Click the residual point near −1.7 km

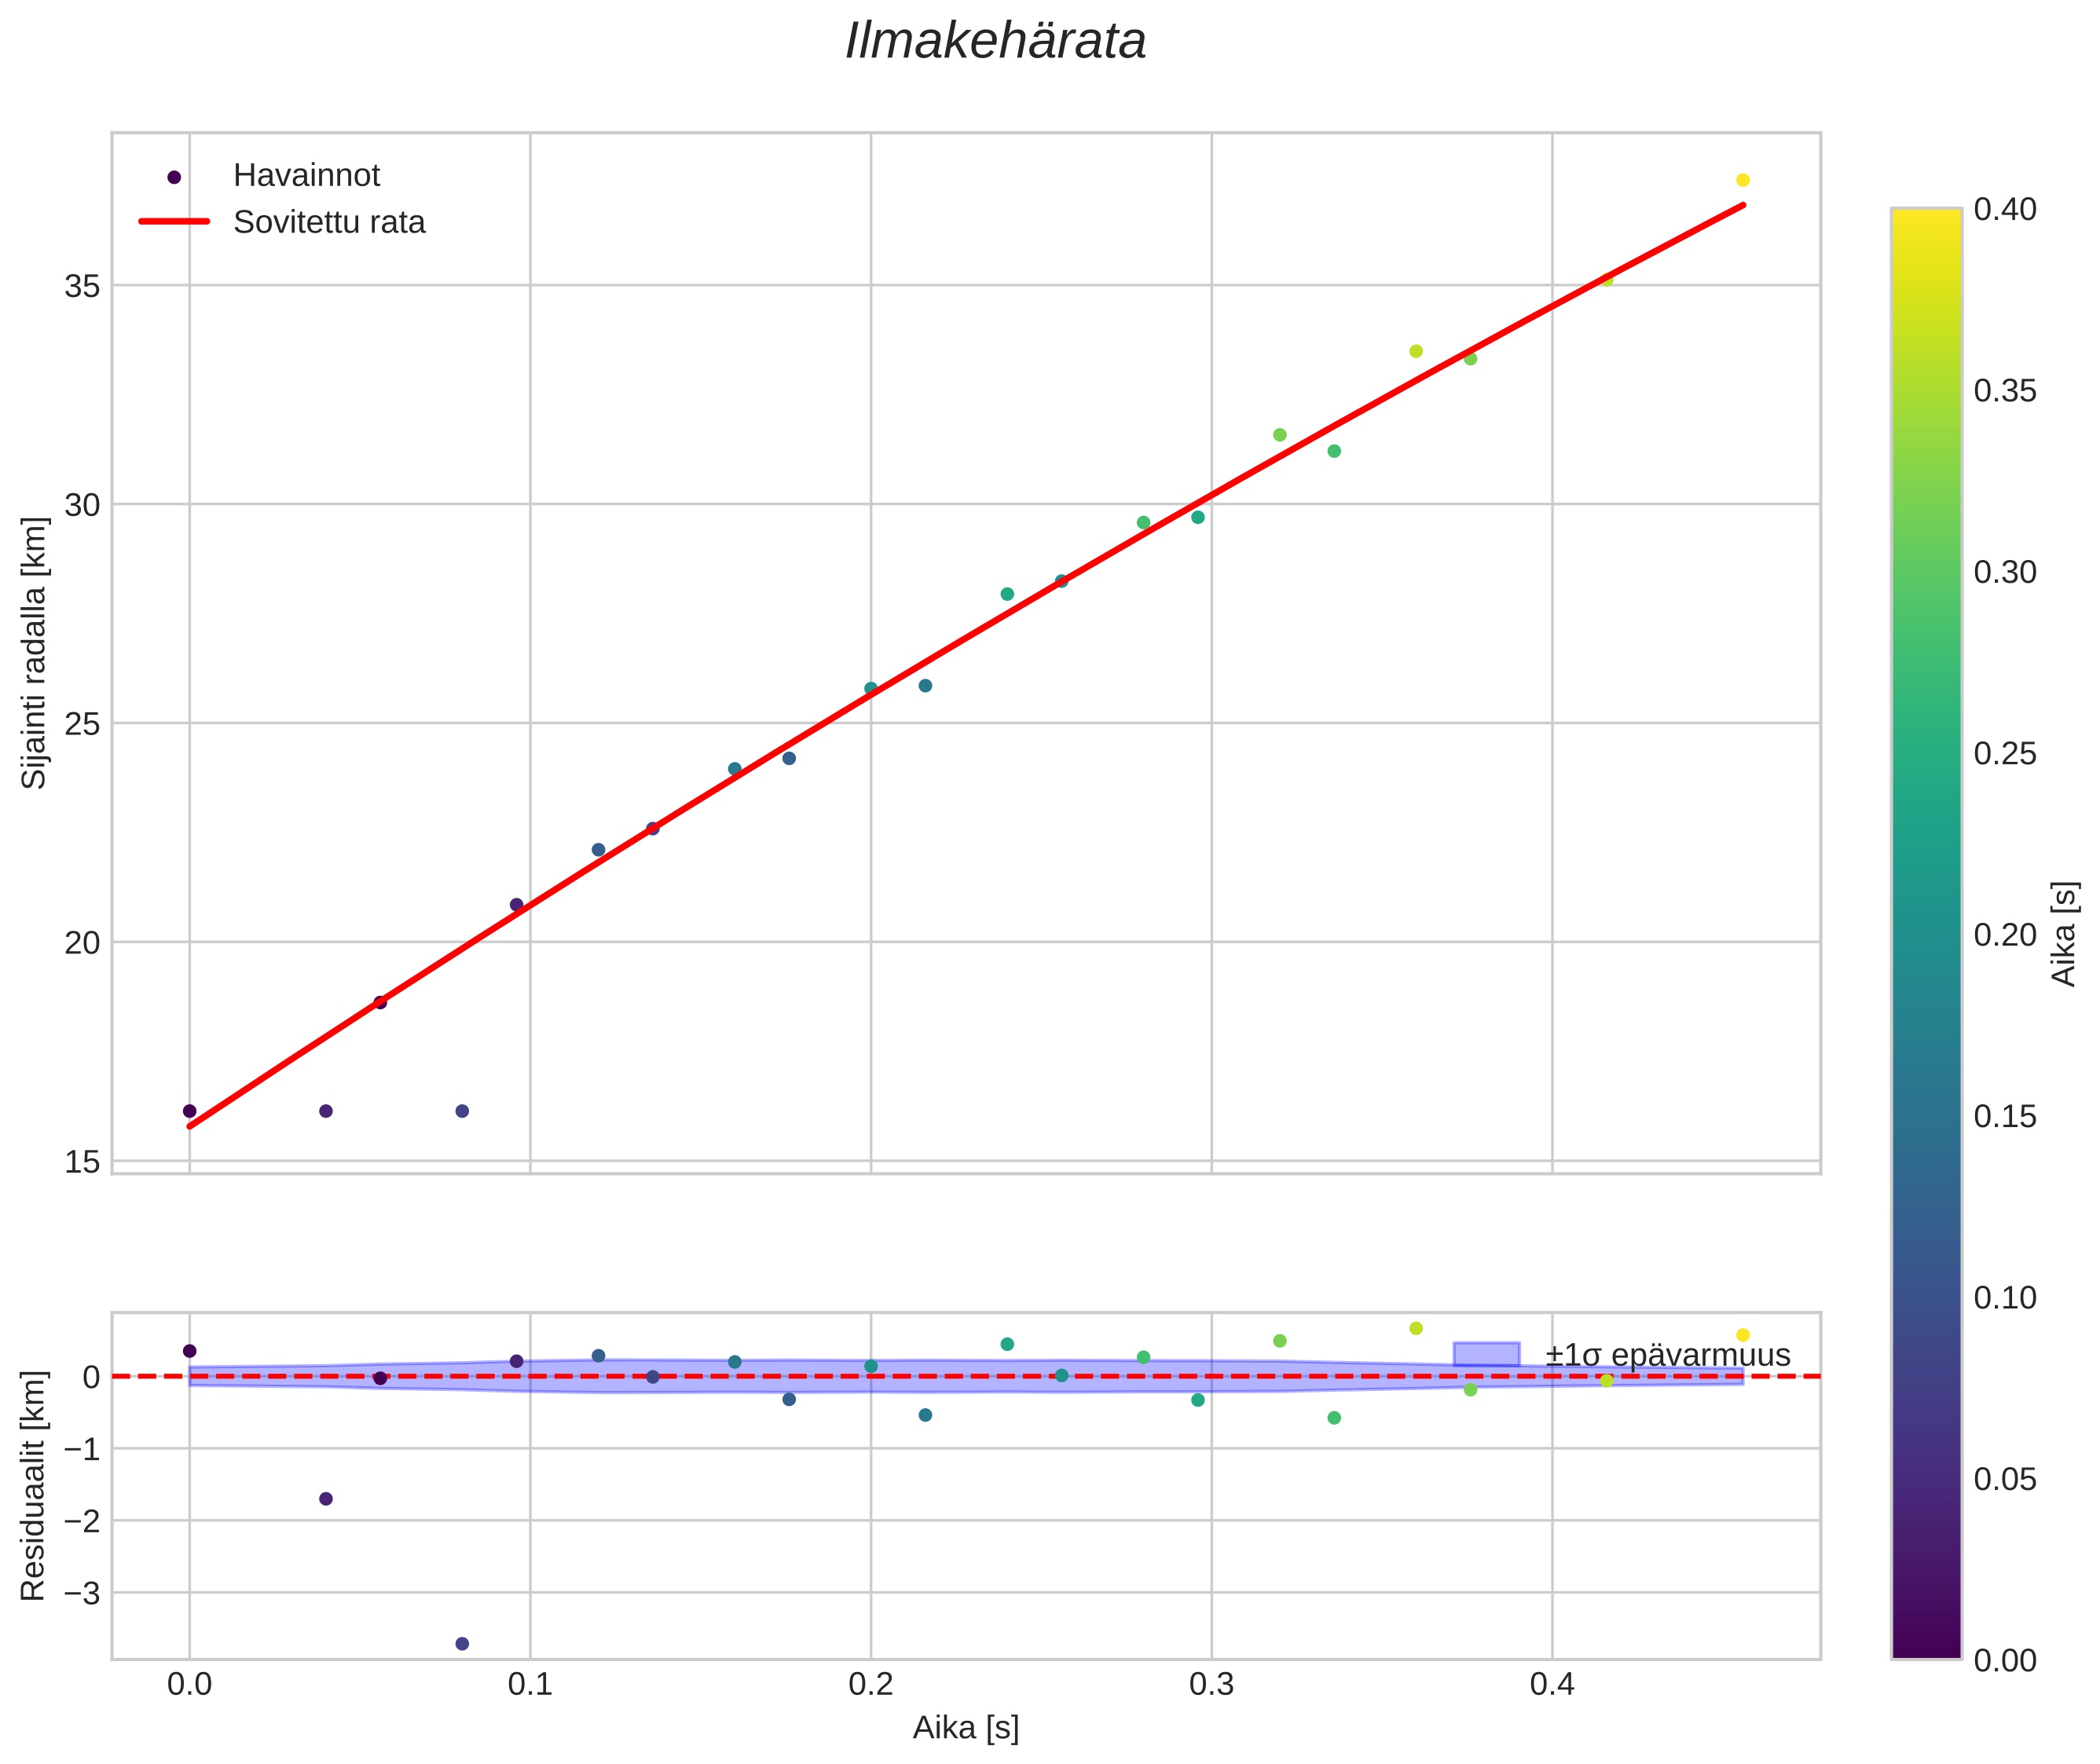tap(325, 1498)
